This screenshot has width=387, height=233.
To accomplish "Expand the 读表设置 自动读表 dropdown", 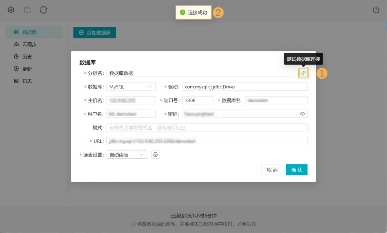I will [127, 155].
